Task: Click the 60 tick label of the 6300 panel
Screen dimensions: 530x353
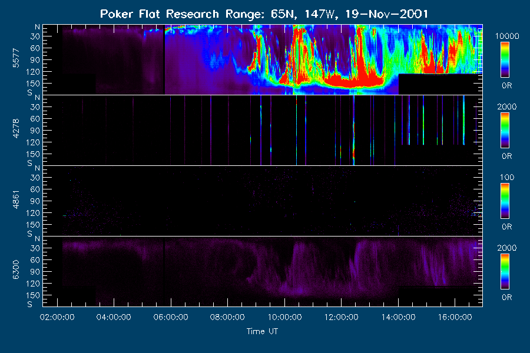Action: (x=35, y=260)
